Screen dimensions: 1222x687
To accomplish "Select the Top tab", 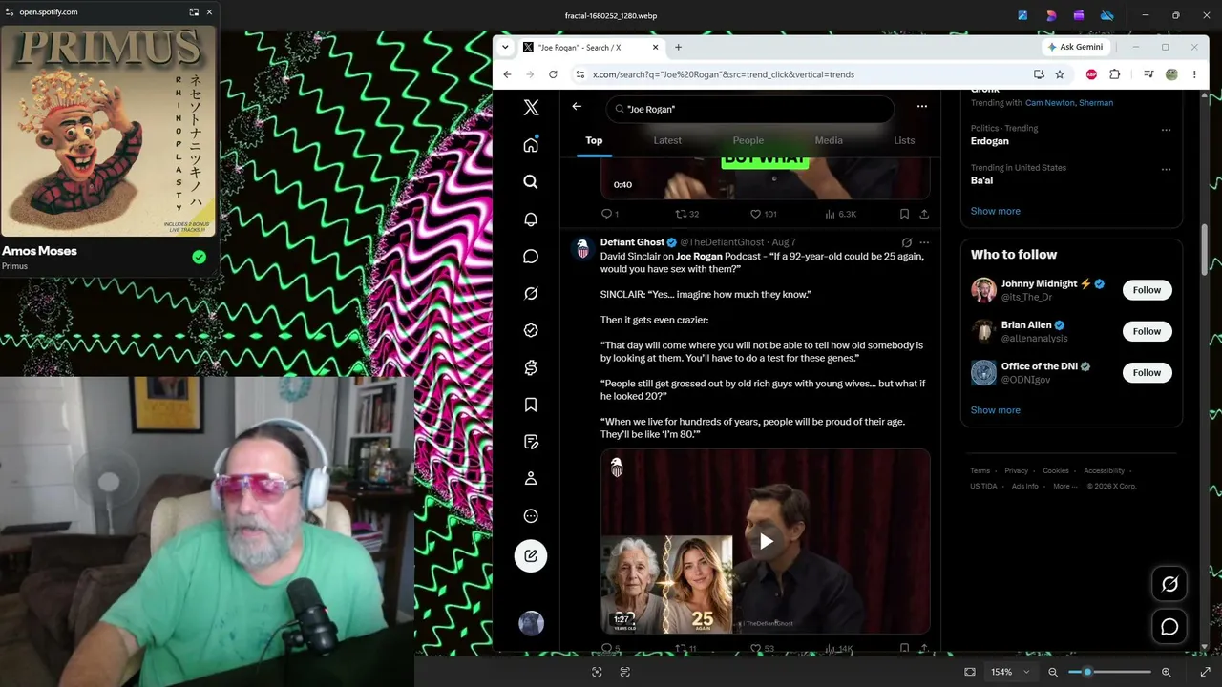I will (x=594, y=140).
